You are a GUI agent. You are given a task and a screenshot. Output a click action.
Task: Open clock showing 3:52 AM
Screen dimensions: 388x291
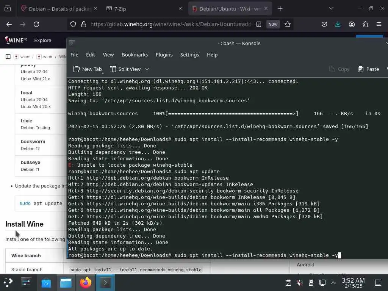pyautogui.click(x=353, y=283)
